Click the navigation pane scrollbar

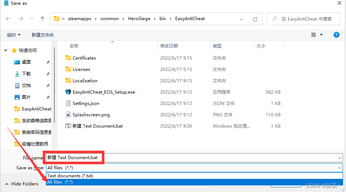click(x=54, y=84)
